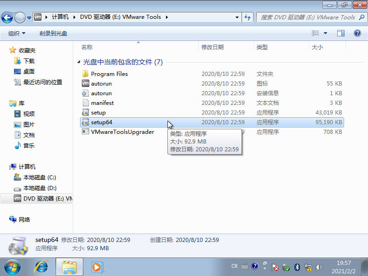Launch Windows Media Player from taskbar
368x276 pixels.
[x=97, y=267]
